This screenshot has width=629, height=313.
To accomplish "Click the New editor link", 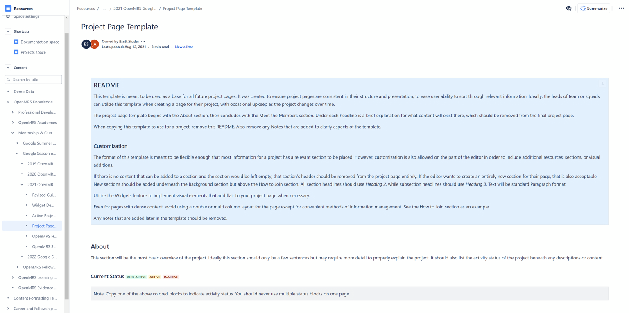I will [184, 47].
